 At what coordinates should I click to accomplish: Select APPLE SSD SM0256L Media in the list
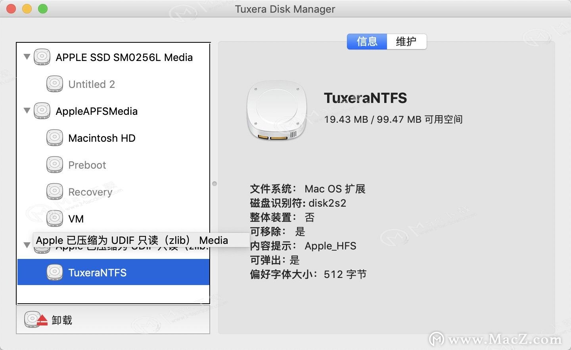(113, 57)
